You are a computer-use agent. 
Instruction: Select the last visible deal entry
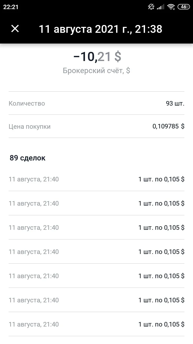tap(96, 324)
